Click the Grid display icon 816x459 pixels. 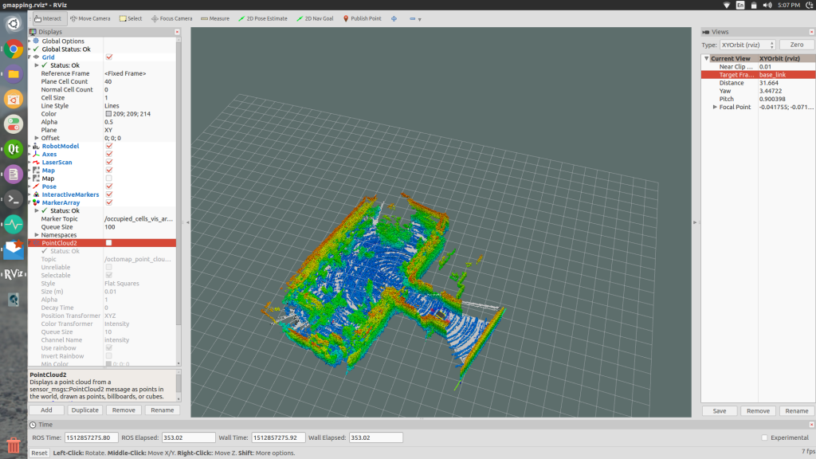36,57
